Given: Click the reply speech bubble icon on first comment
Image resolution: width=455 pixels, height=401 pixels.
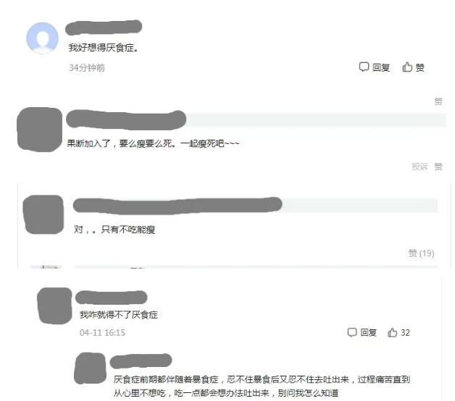Looking at the screenshot, I should tap(364, 67).
